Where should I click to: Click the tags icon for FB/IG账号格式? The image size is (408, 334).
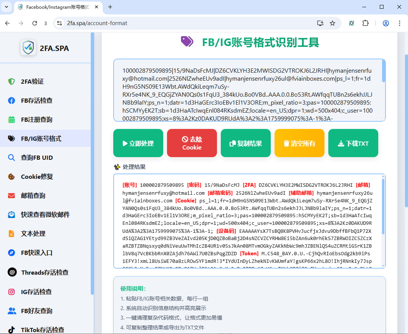[x=11, y=138]
